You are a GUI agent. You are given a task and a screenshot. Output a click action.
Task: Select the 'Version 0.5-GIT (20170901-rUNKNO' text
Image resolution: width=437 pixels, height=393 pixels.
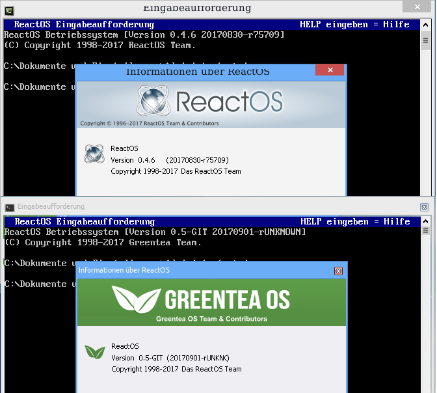pos(170,358)
